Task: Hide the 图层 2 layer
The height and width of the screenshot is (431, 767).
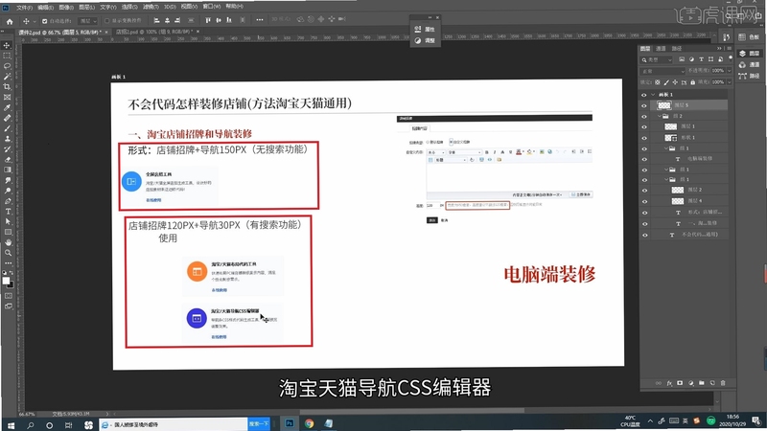Action: coord(644,191)
